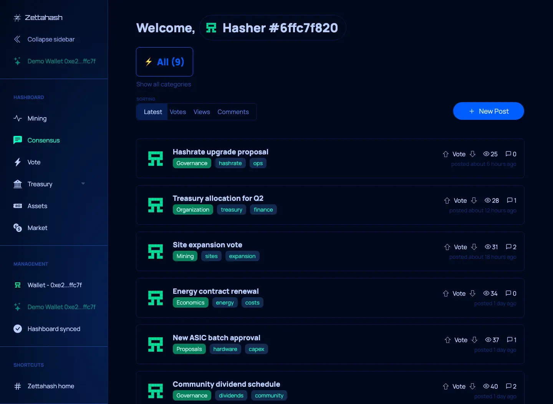Image resolution: width=553 pixels, height=404 pixels.
Task: Open Wallet - 0xe2...ffc7f under Management
Action: (x=55, y=285)
